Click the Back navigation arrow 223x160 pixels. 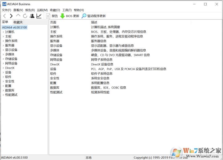point(5,16)
